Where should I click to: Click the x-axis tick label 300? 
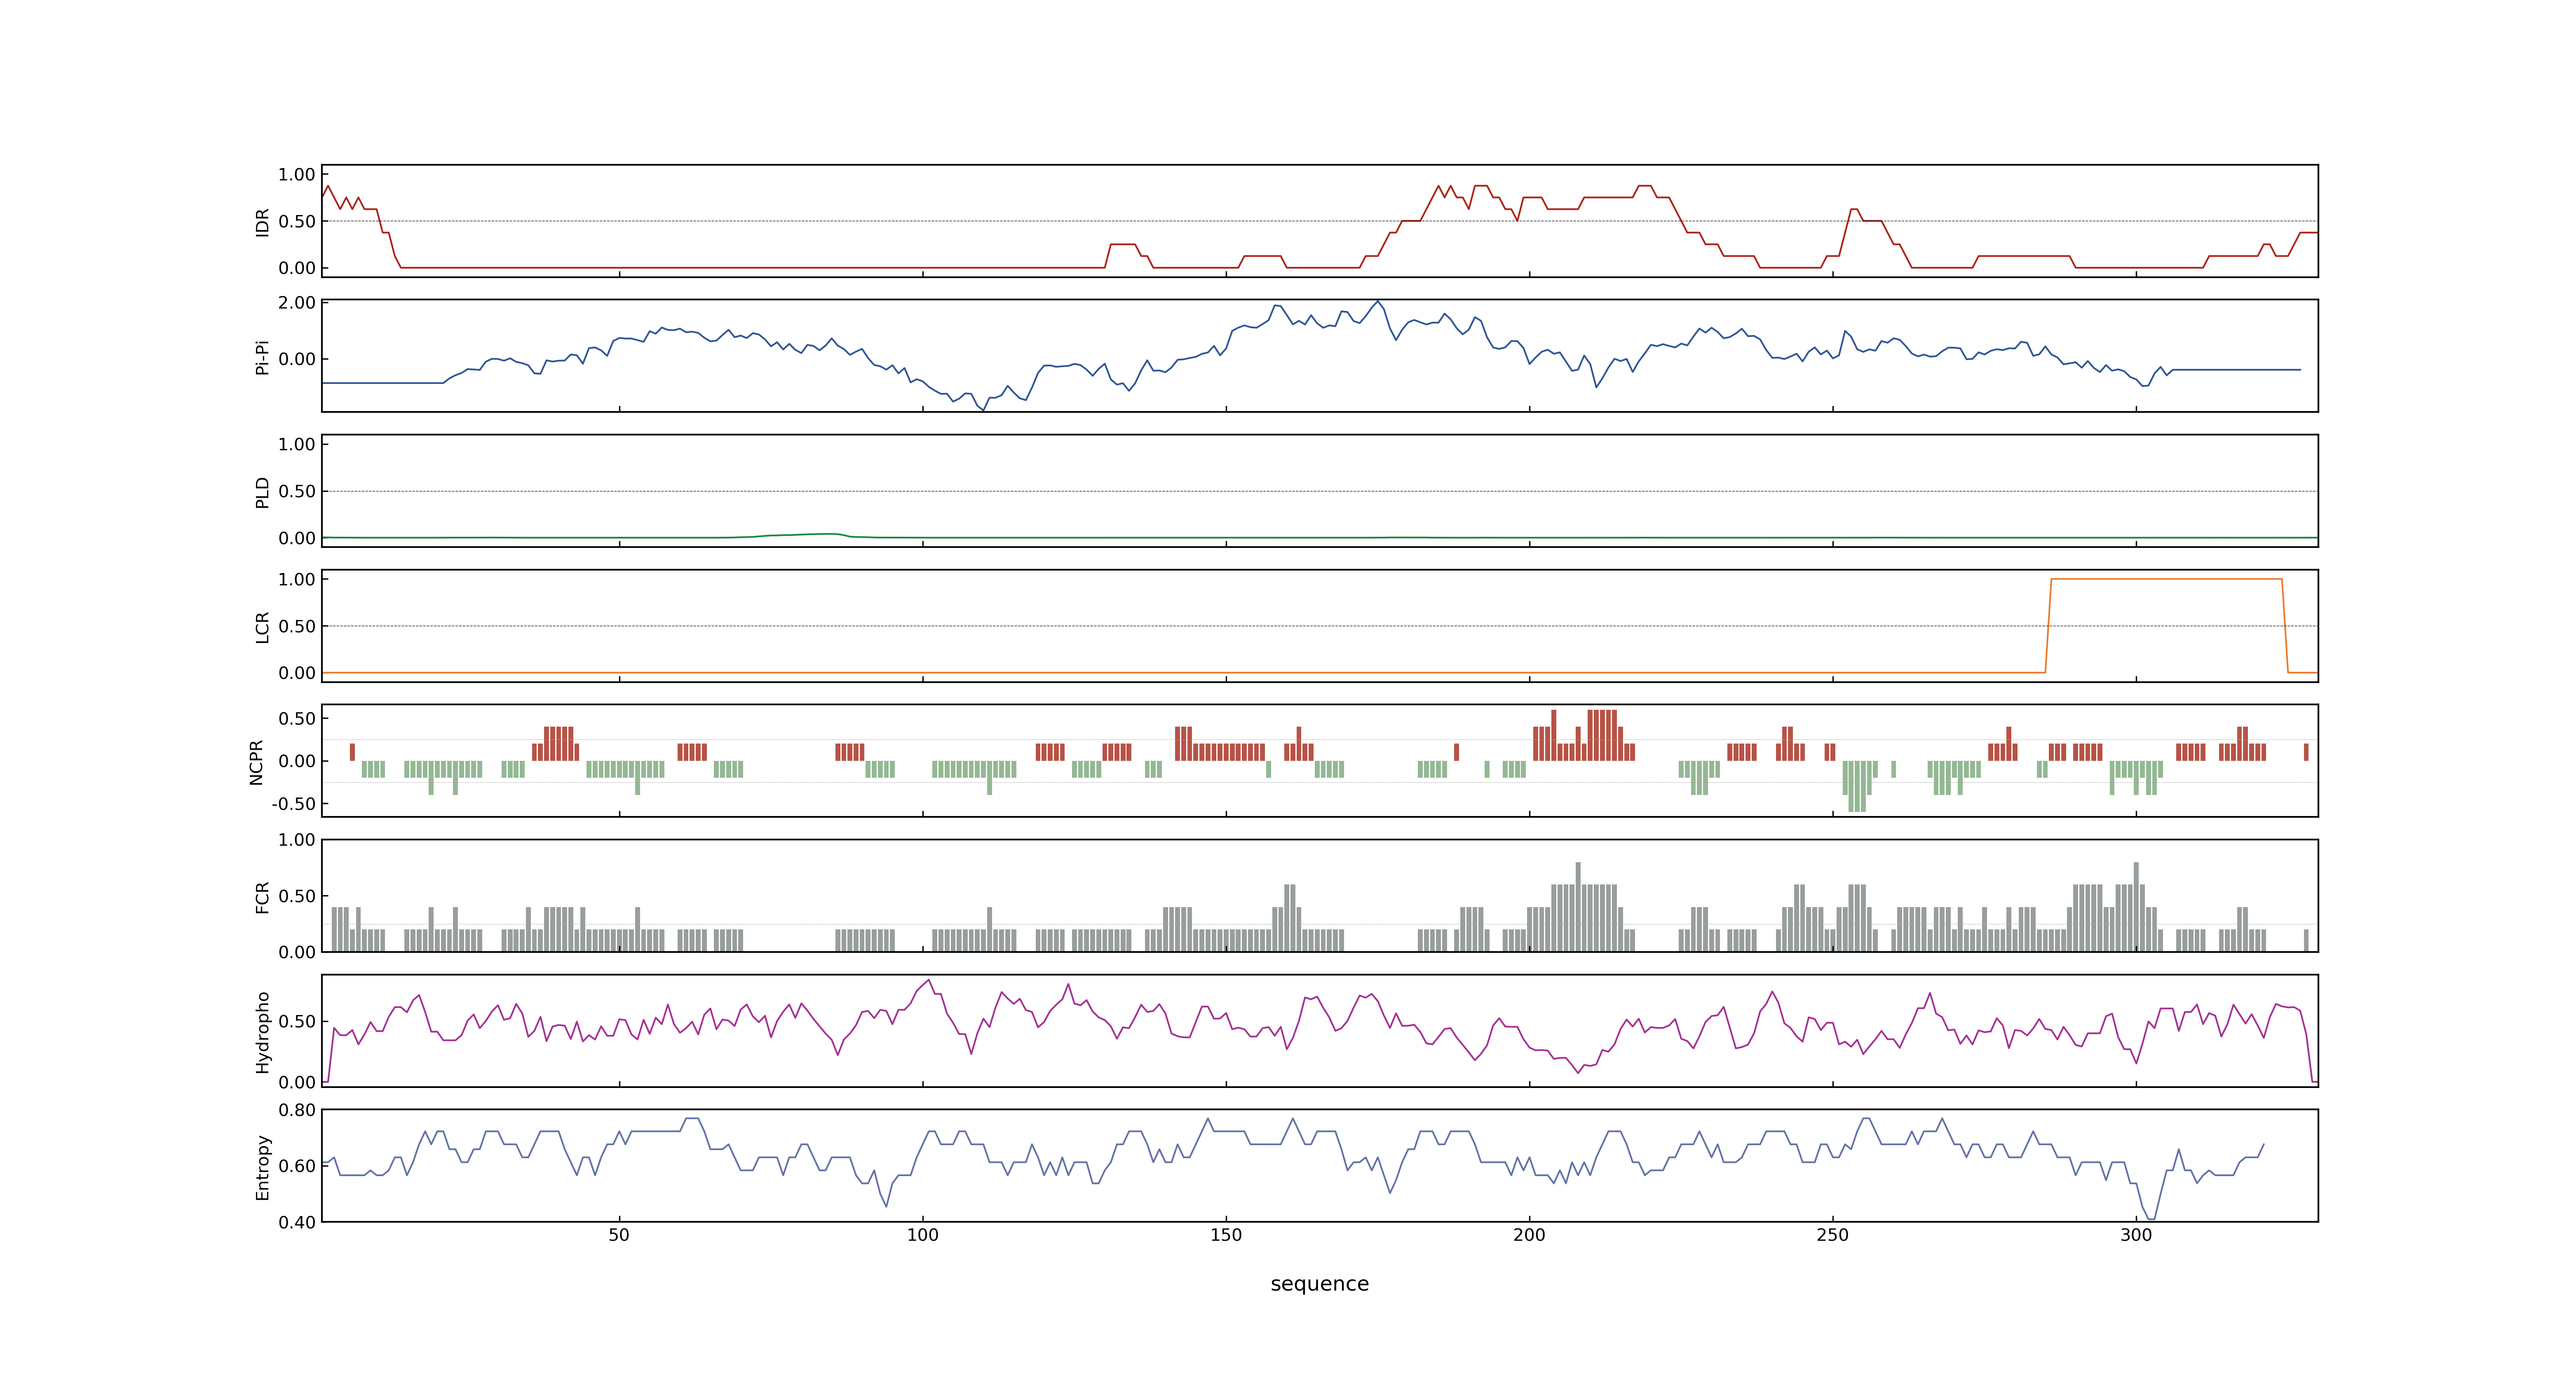2136,1235
